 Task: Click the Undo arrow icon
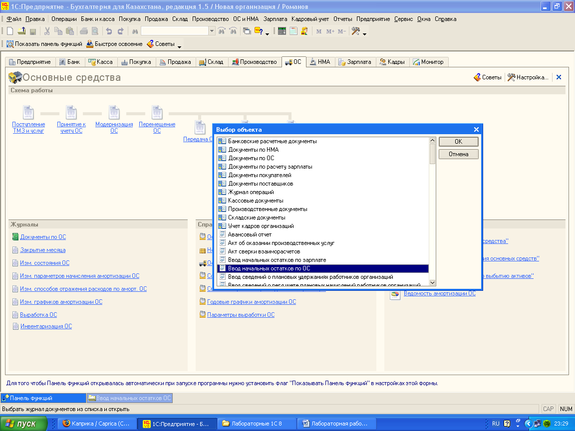tap(109, 31)
